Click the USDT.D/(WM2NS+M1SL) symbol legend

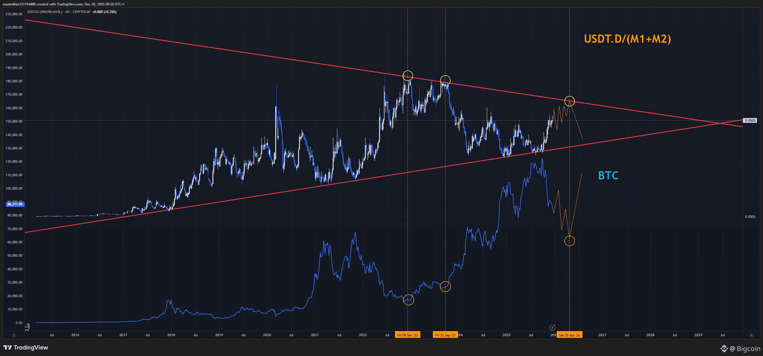[44, 12]
